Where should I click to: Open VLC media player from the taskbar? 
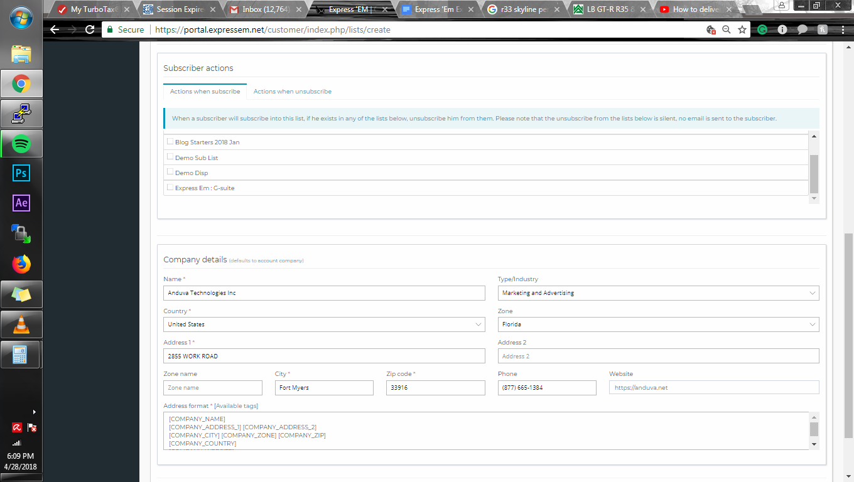pos(21,324)
